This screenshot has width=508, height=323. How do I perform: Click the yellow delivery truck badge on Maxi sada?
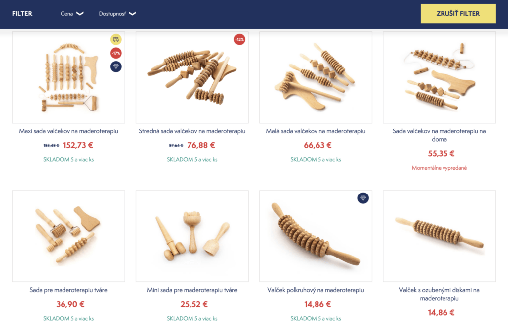coord(116,39)
